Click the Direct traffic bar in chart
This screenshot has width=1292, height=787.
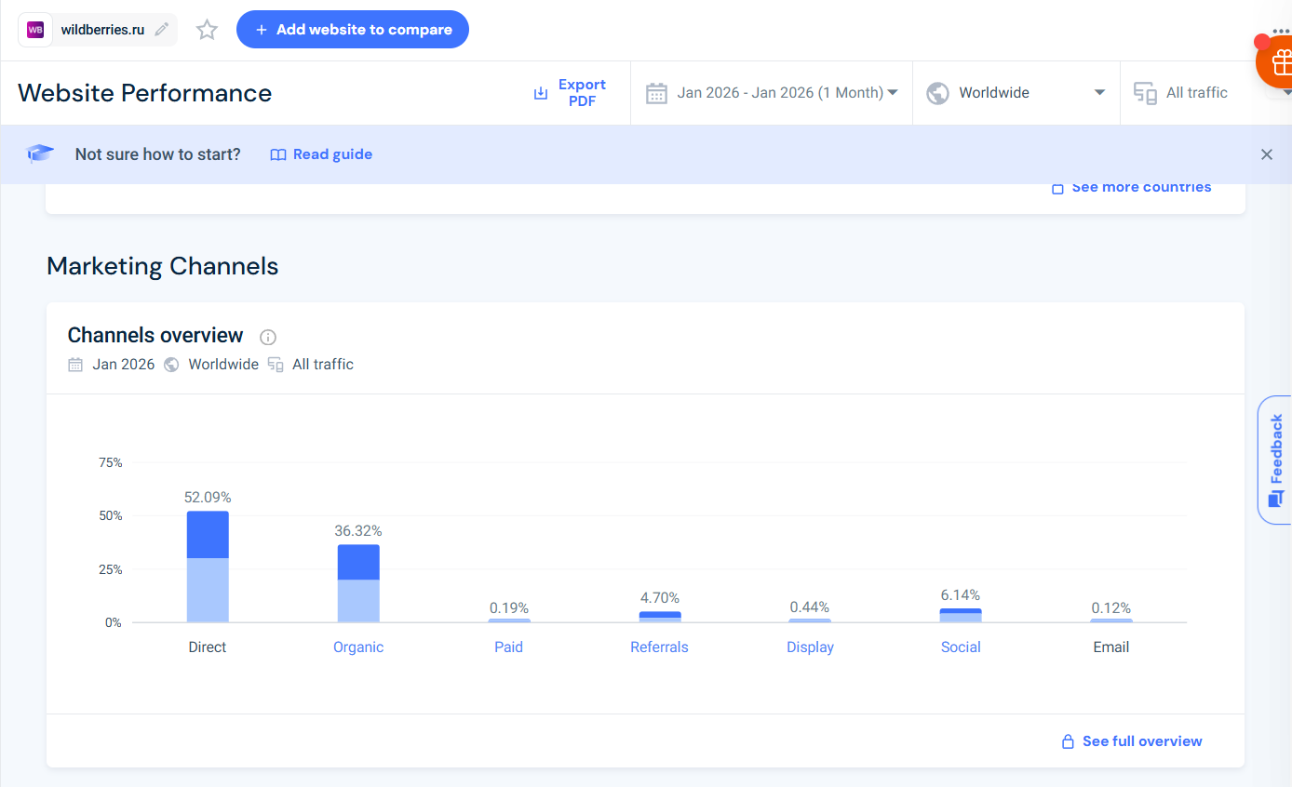click(x=208, y=567)
